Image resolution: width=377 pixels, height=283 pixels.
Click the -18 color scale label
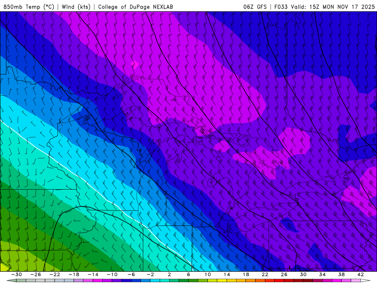coord(74,275)
